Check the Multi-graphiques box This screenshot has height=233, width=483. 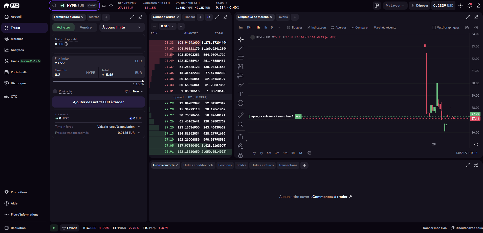click(x=434, y=27)
